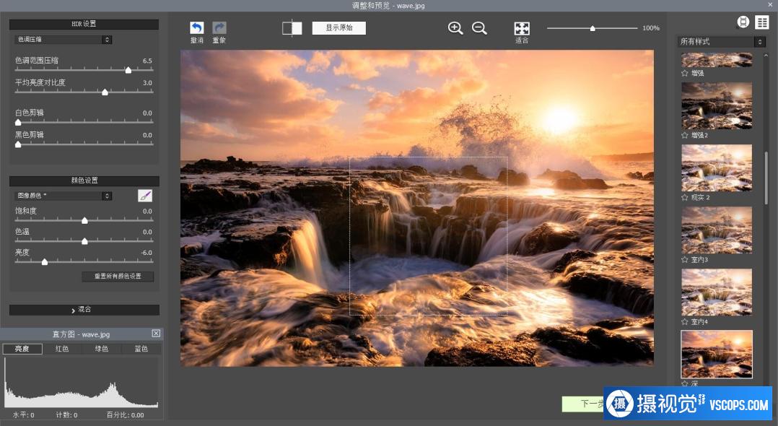Click the main wave.jpg preview image
Image resolution: width=778 pixels, height=426 pixels.
point(417,208)
